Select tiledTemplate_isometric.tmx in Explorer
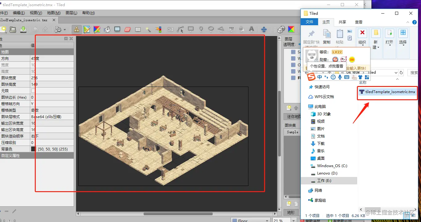Image resolution: width=421 pixels, height=222 pixels. [x=387, y=92]
